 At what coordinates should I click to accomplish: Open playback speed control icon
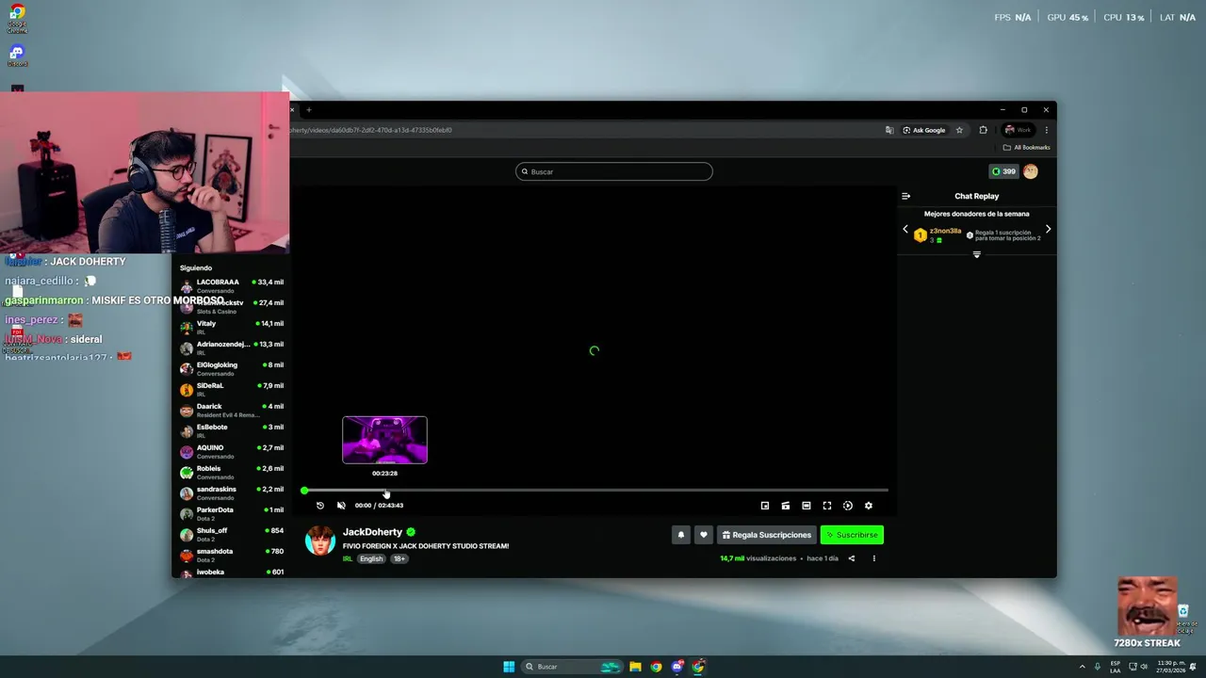(x=848, y=506)
